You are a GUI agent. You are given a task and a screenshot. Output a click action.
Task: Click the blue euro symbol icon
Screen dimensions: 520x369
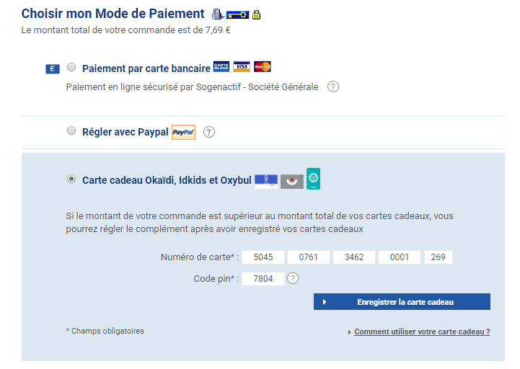(x=53, y=69)
